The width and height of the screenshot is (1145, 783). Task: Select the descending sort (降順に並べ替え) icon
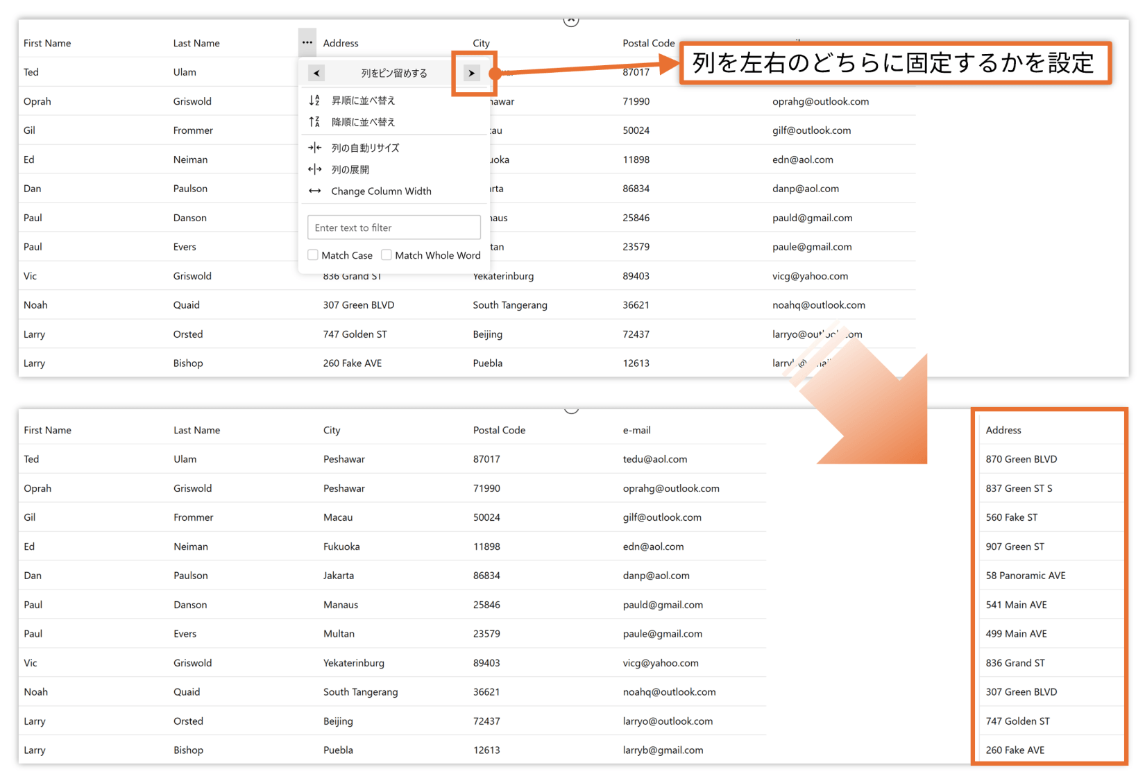click(x=314, y=122)
